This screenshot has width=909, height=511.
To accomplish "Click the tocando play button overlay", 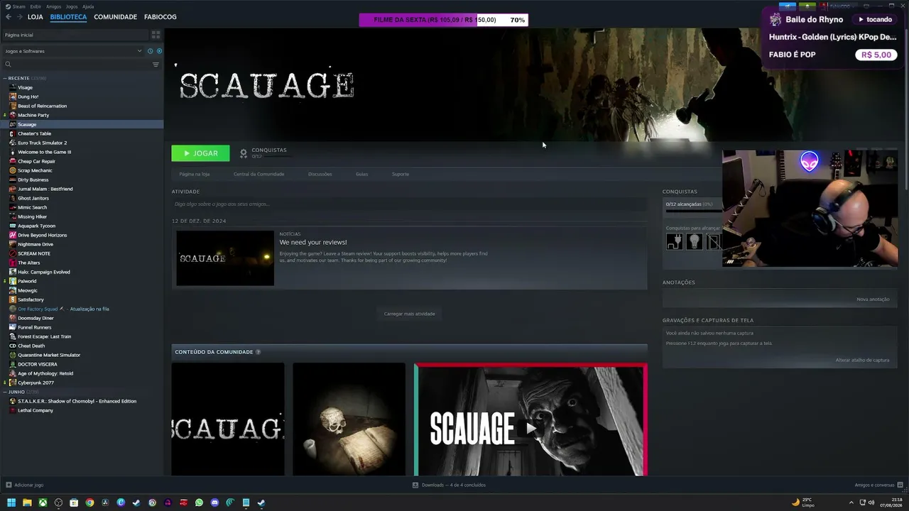I will pyautogui.click(x=875, y=20).
